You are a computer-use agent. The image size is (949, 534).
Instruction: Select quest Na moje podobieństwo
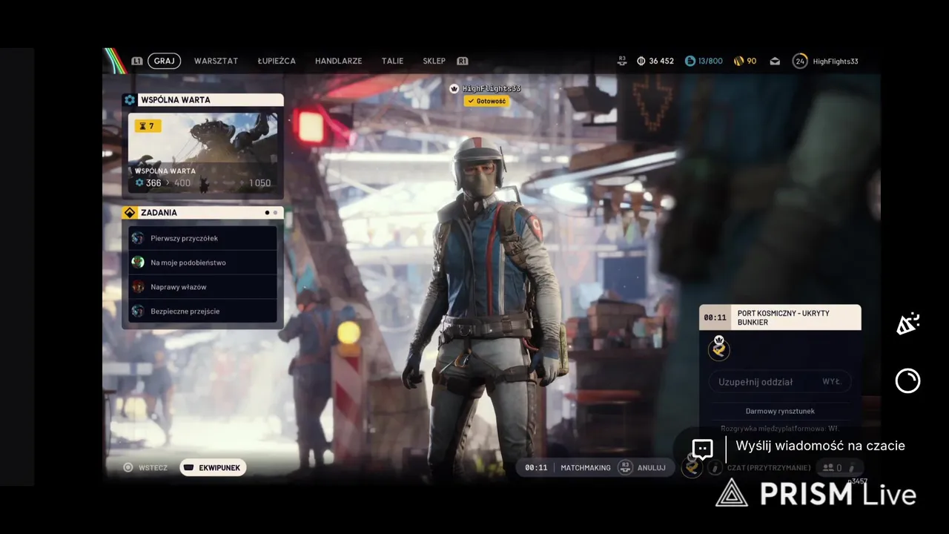[x=203, y=263]
